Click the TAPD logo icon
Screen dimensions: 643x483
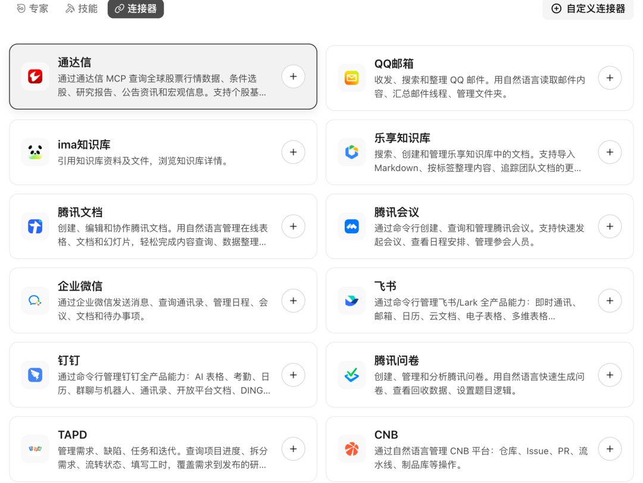point(35,449)
